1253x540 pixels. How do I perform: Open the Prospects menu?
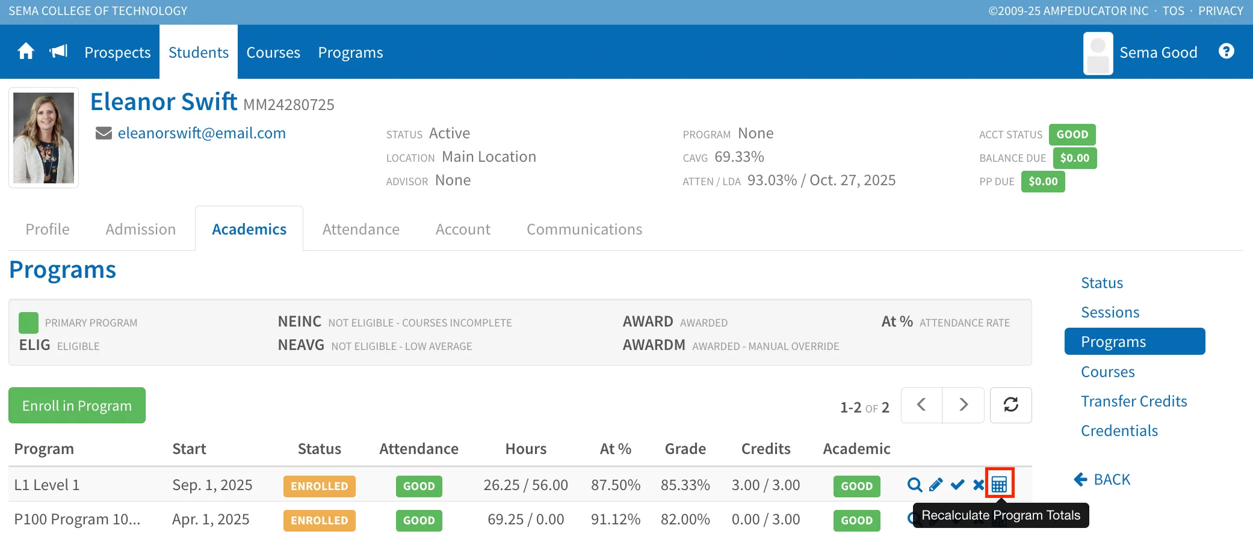(117, 52)
